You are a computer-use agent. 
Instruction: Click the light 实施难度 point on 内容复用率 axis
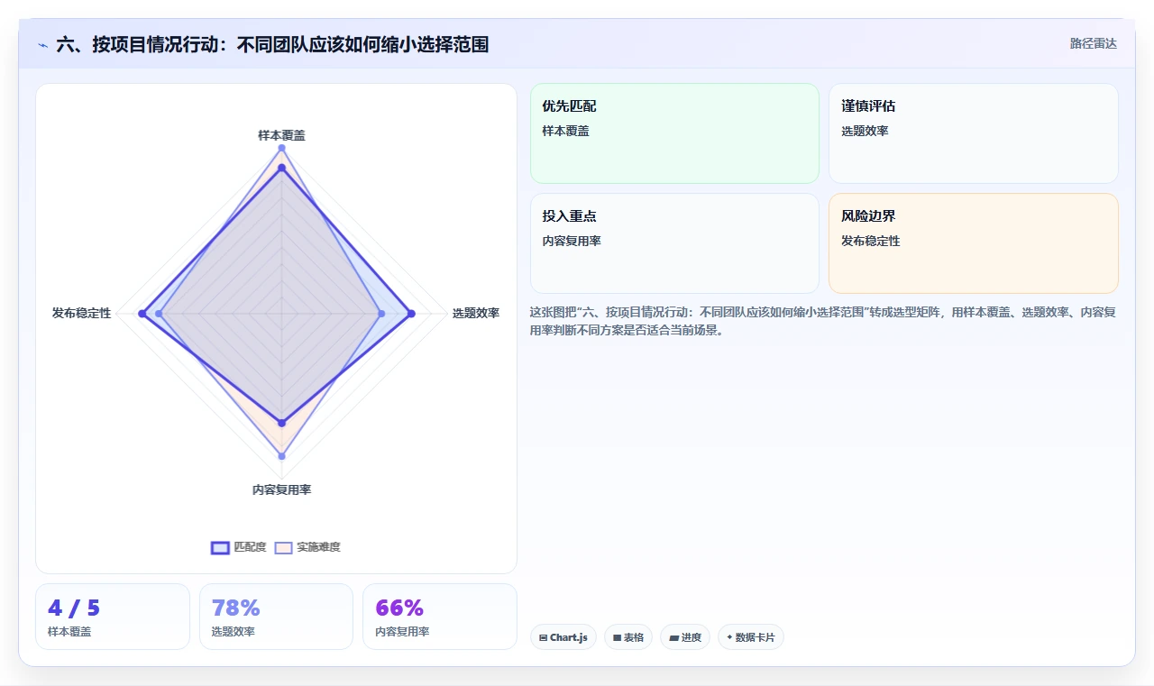click(281, 456)
